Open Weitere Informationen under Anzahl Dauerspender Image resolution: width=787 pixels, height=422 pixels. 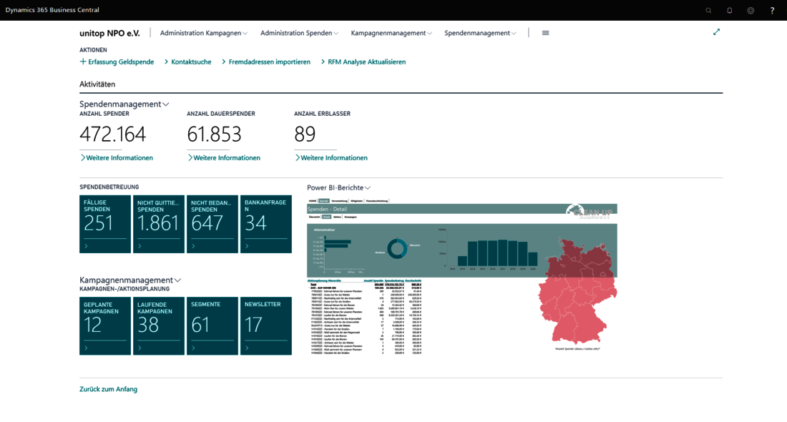pyautogui.click(x=224, y=157)
